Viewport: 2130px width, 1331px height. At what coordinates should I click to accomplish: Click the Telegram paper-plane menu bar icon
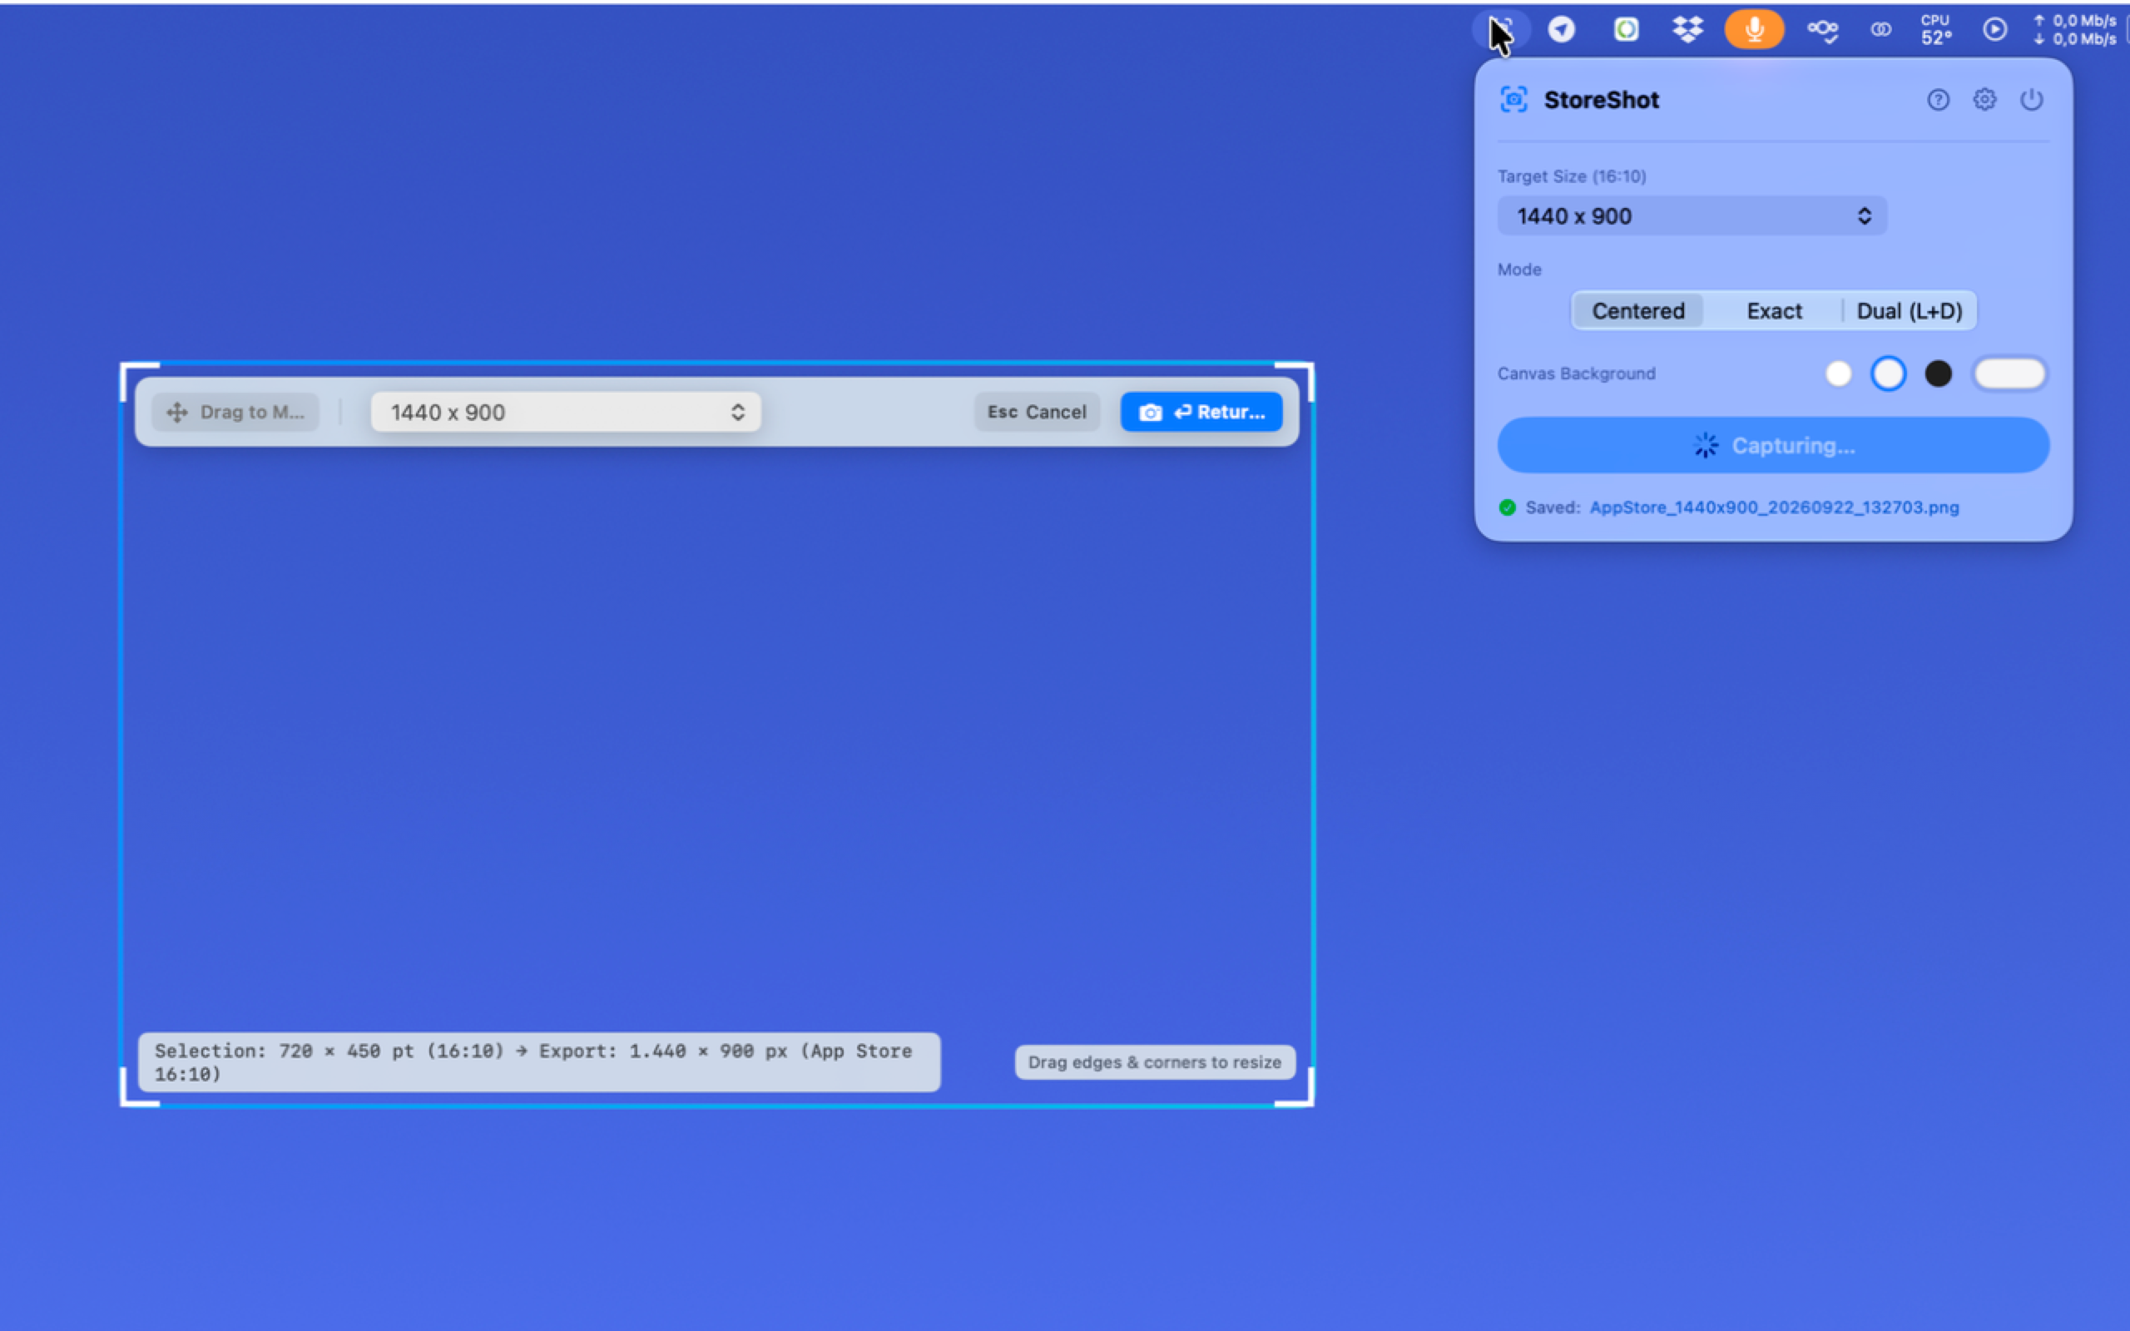(1561, 30)
